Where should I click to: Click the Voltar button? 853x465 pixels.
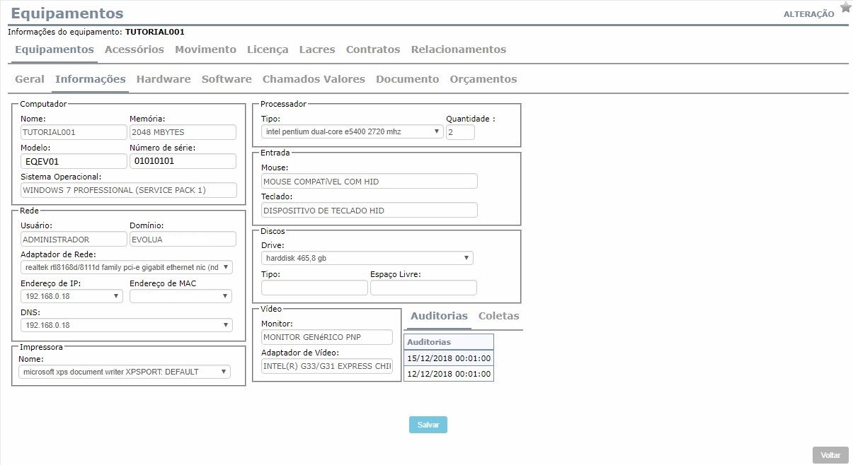coord(830,455)
